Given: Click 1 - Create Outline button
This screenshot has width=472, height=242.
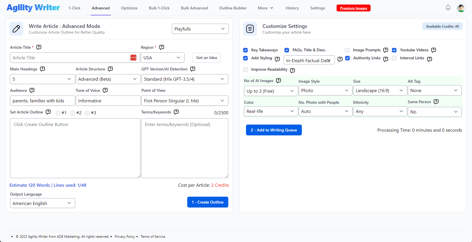Looking at the screenshot, I should 208,202.
